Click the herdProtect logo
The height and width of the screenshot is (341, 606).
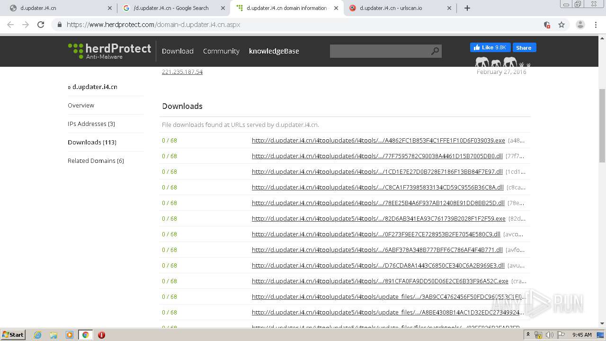coord(109,51)
